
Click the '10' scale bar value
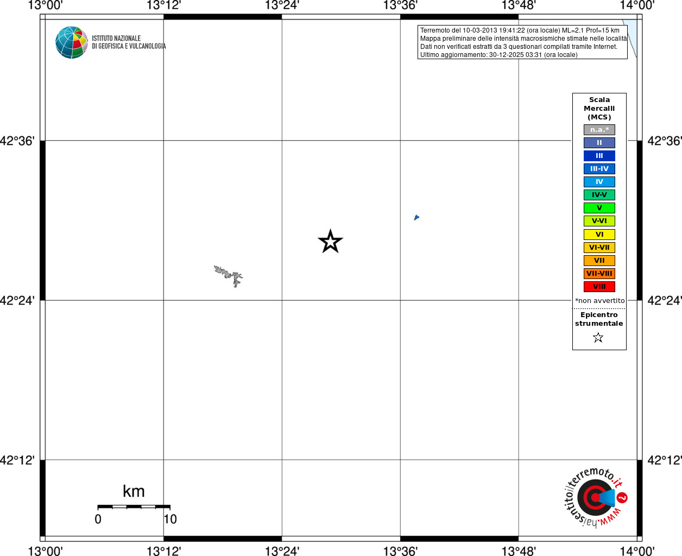(x=171, y=519)
